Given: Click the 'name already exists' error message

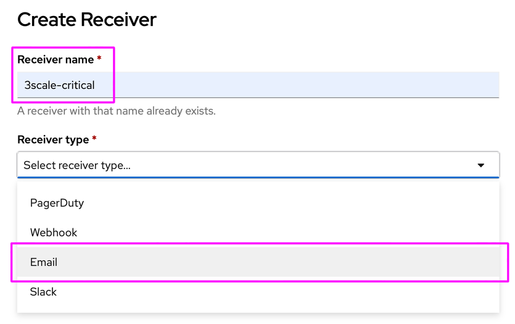Looking at the screenshot, I should [117, 112].
